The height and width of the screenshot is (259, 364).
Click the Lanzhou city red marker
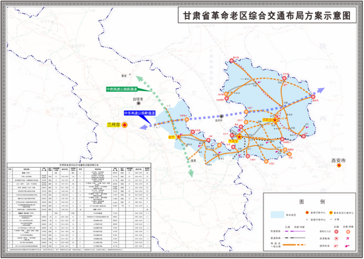pyautogui.click(x=124, y=125)
